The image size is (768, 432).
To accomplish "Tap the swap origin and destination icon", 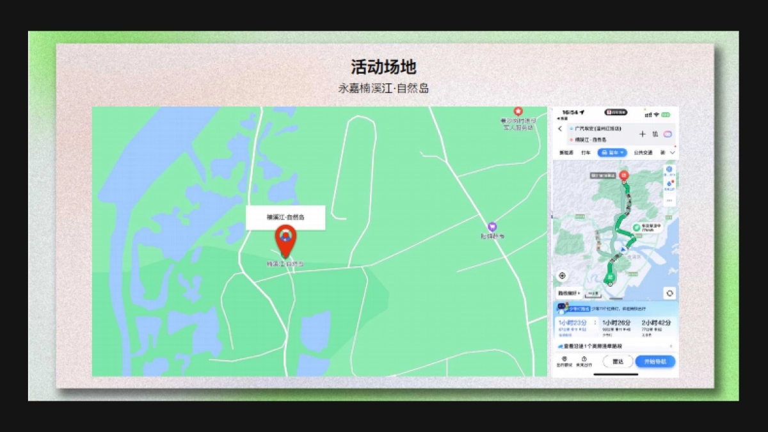I will coord(655,134).
